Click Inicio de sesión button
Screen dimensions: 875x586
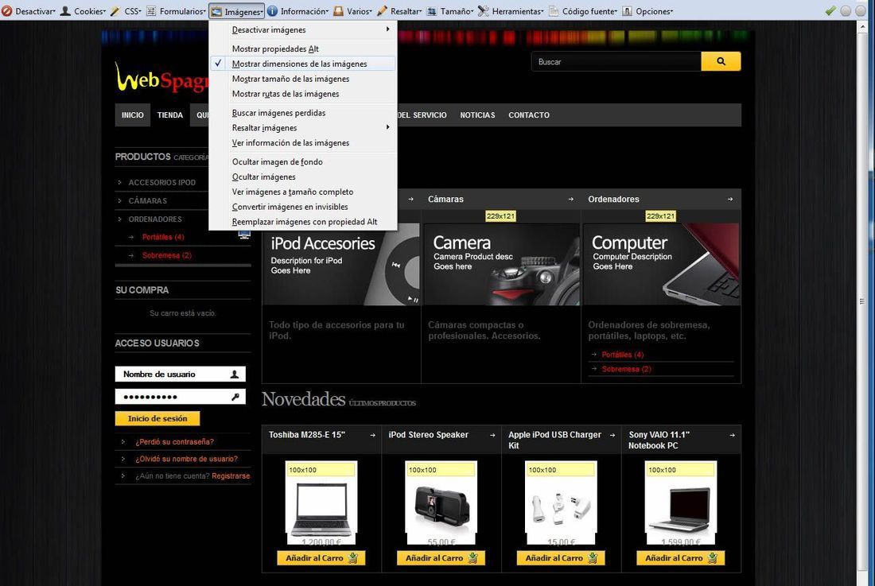[157, 418]
